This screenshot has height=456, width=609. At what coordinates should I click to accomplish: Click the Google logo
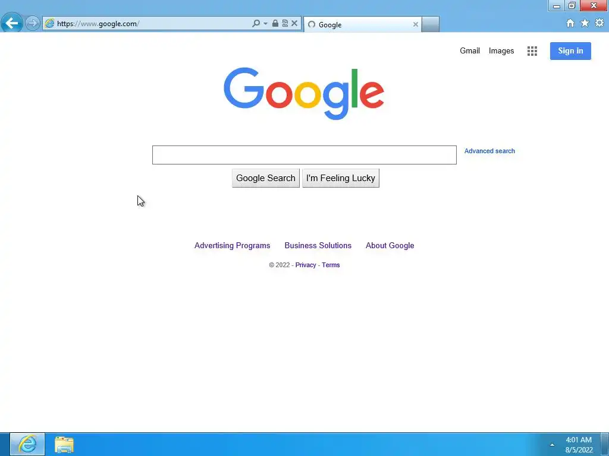click(x=304, y=93)
